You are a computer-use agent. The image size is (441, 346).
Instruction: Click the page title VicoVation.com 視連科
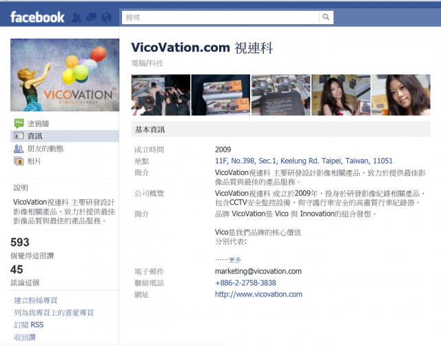[202, 48]
